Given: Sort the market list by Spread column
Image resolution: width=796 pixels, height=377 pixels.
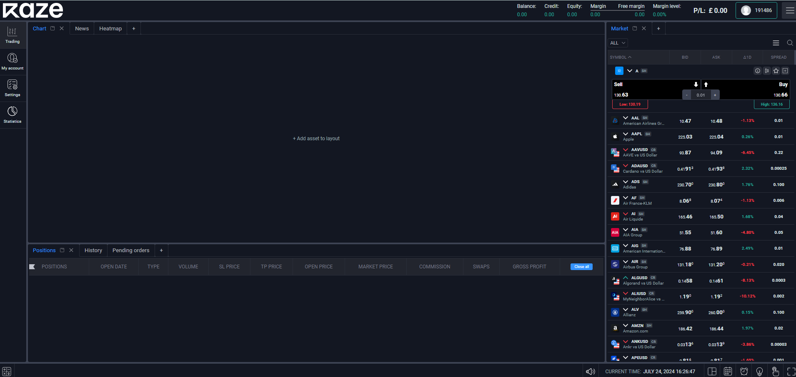Looking at the screenshot, I should coord(778,57).
